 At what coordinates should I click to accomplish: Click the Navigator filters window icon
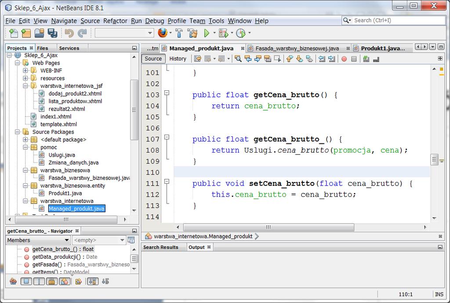click(x=131, y=240)
